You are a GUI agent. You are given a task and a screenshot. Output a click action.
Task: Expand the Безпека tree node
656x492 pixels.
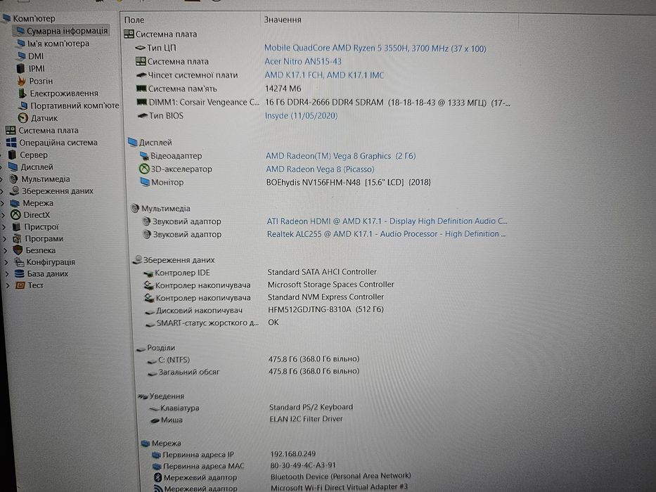(6, 251)
